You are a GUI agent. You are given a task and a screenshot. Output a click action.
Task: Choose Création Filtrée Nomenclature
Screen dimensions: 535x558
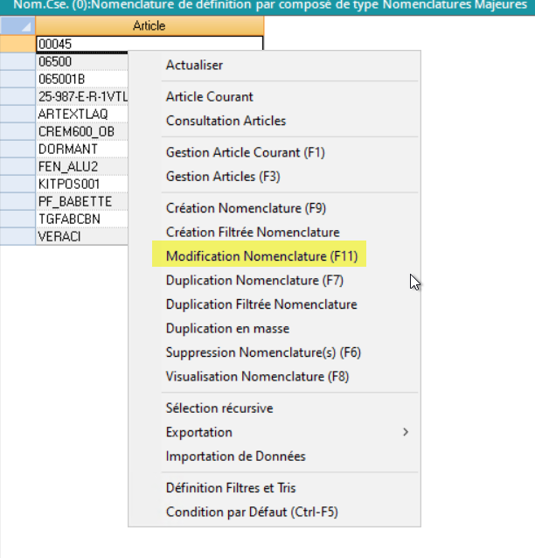point(252,233)
